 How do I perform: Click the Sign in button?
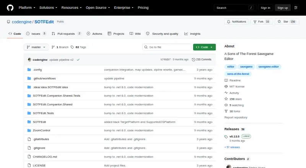click(x=265, y=8)
